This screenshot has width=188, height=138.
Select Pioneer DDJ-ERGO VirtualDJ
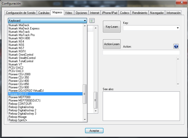pyautogui.click(x=45, y=91)
